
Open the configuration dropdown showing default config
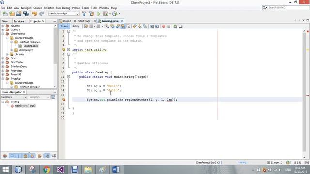coord(64,14)
